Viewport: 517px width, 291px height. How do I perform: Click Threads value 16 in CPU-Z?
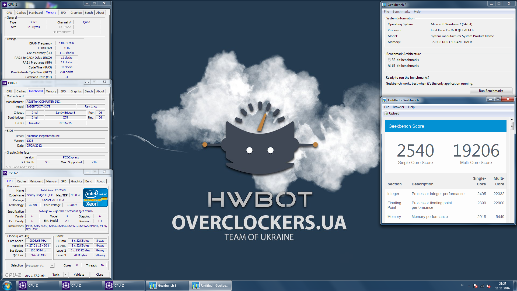click(x=102, y=265)
